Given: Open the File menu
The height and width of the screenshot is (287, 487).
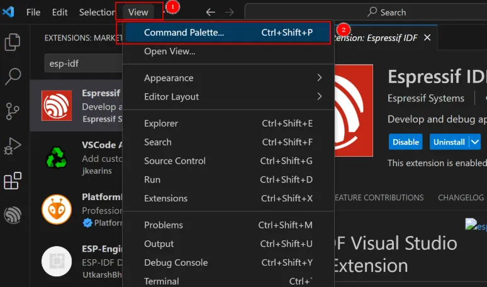Looking at the screenshot, I should [x=33, y=12].
